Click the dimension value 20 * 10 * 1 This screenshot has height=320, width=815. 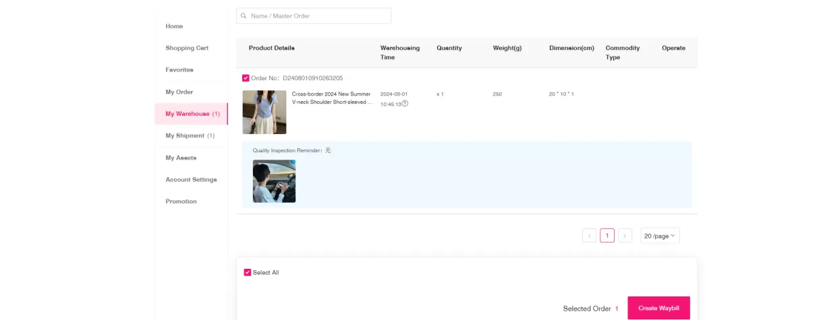click(x=561, y=94)
